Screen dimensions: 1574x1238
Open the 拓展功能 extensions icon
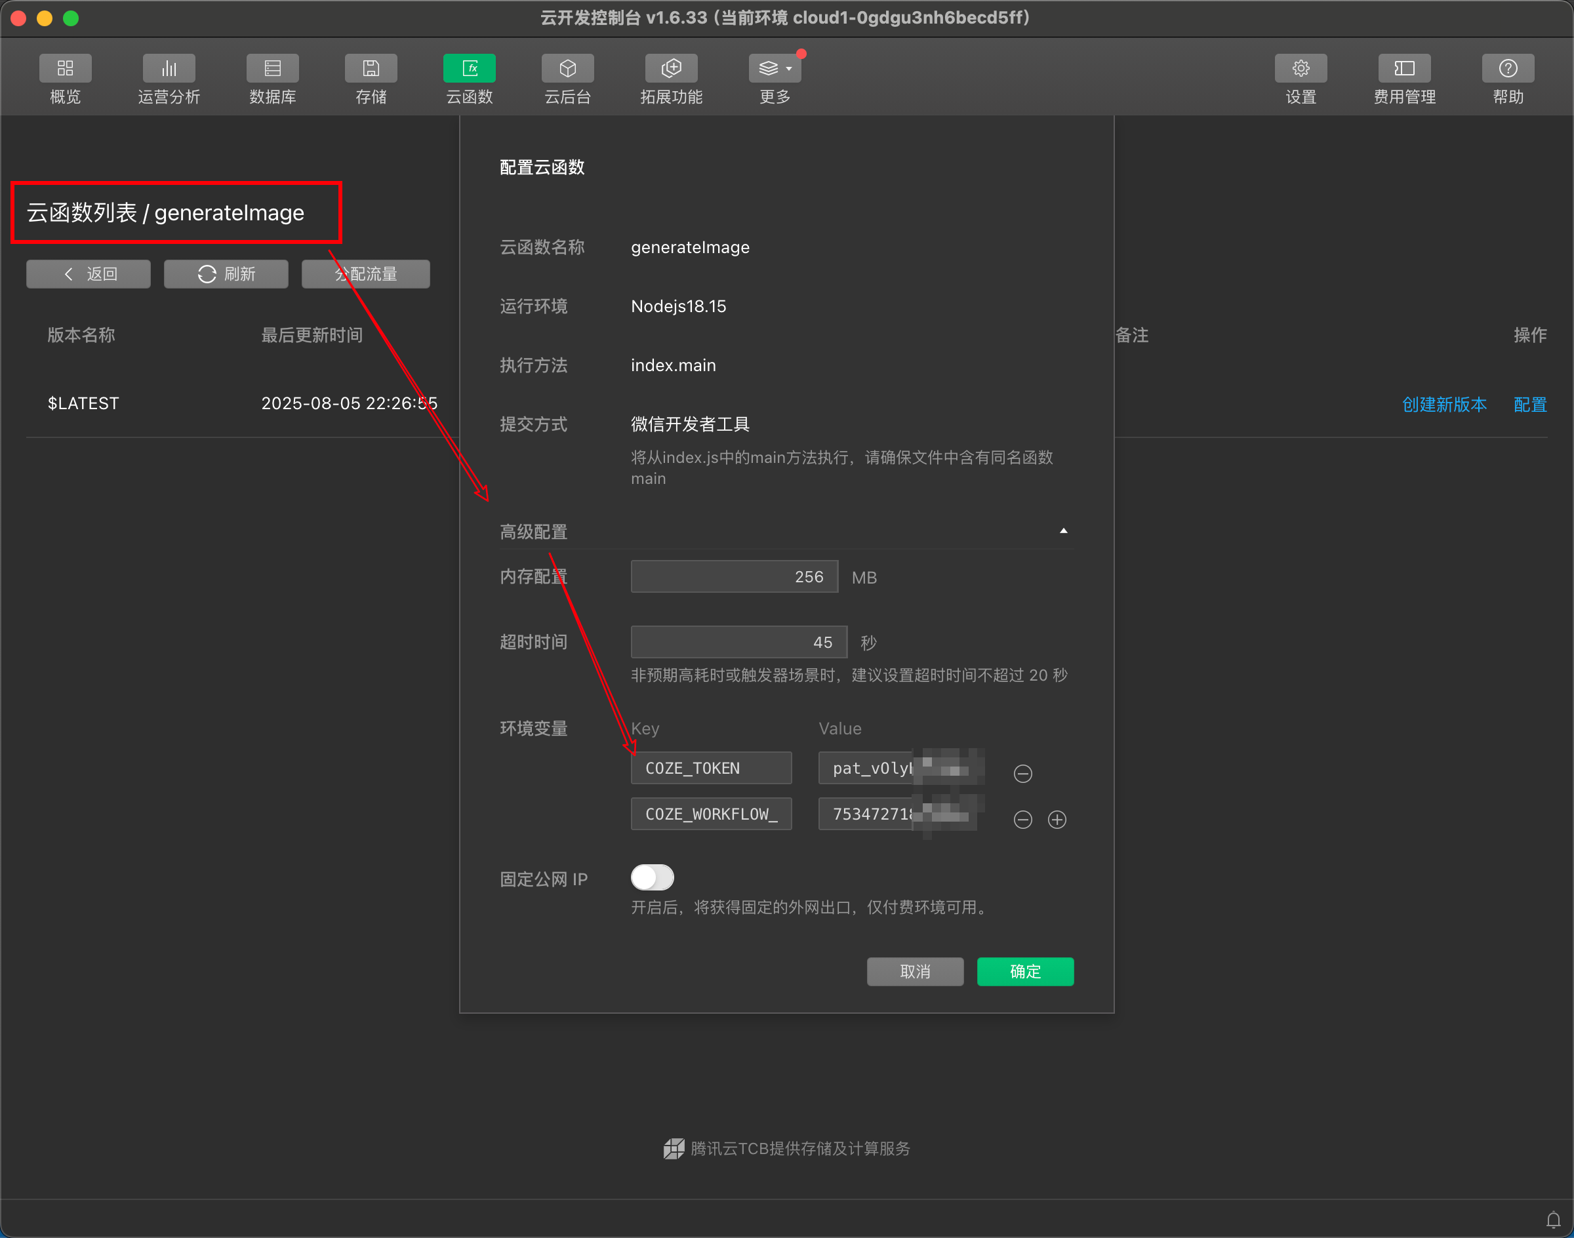[672, 69]
